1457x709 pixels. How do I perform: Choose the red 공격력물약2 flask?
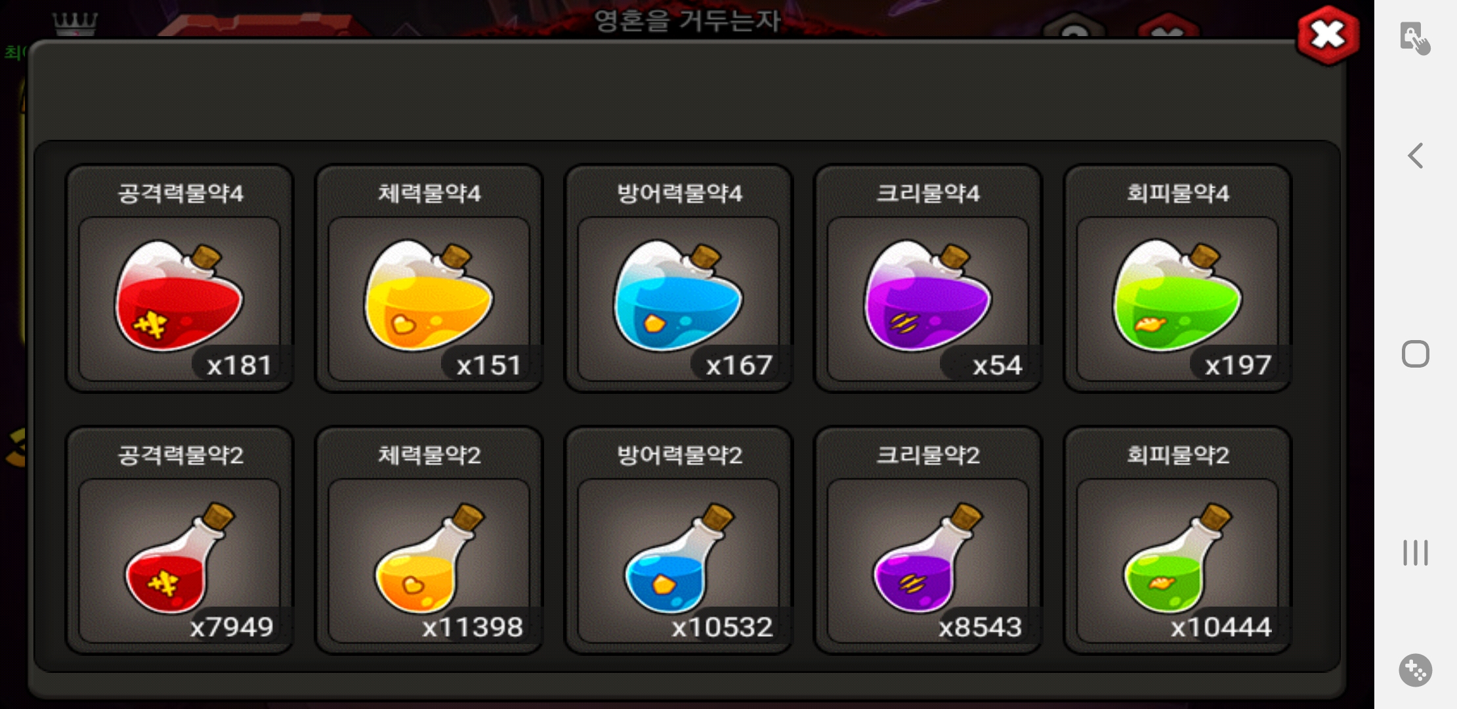coord(179,558)
